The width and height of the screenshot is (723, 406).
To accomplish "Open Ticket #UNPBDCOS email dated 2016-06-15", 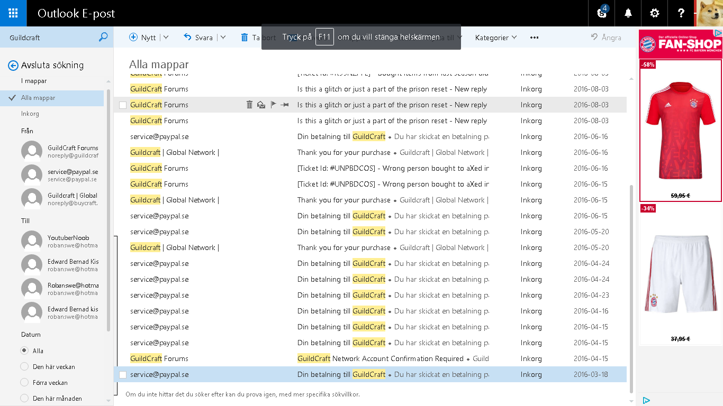I will click(370, 184).
